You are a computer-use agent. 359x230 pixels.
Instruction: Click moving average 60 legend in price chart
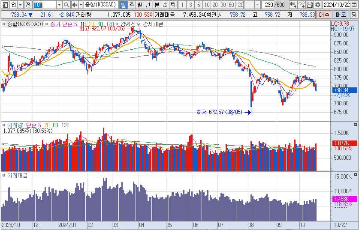100,24
